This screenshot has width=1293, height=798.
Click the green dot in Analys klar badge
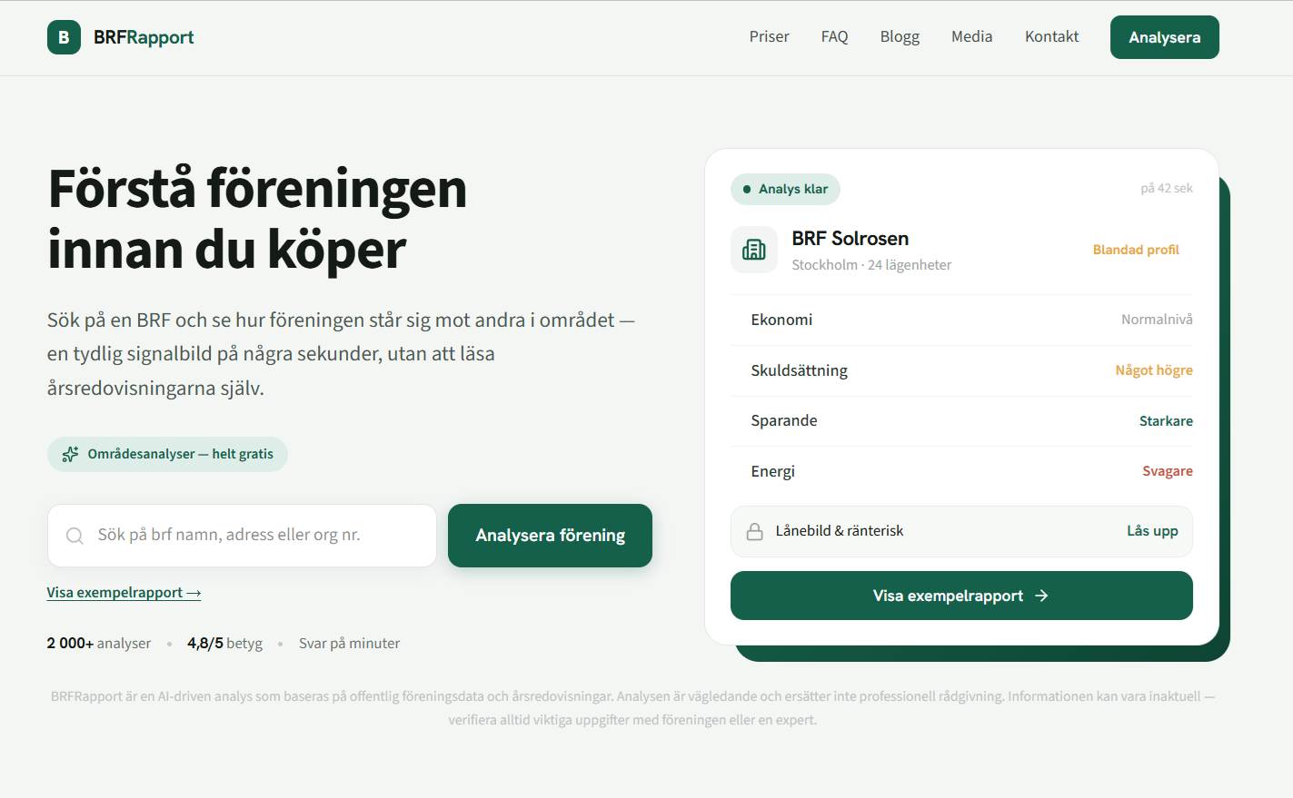pos(747,189)
